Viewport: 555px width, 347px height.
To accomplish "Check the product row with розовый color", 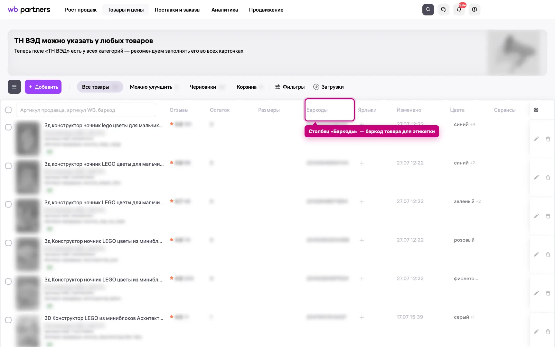I will (8, 243).
